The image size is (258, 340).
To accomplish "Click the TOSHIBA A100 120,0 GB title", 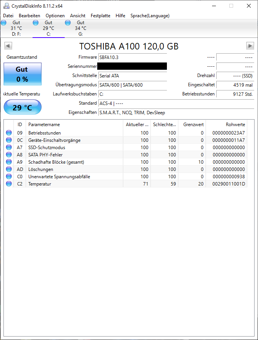I will pos(129,46).
